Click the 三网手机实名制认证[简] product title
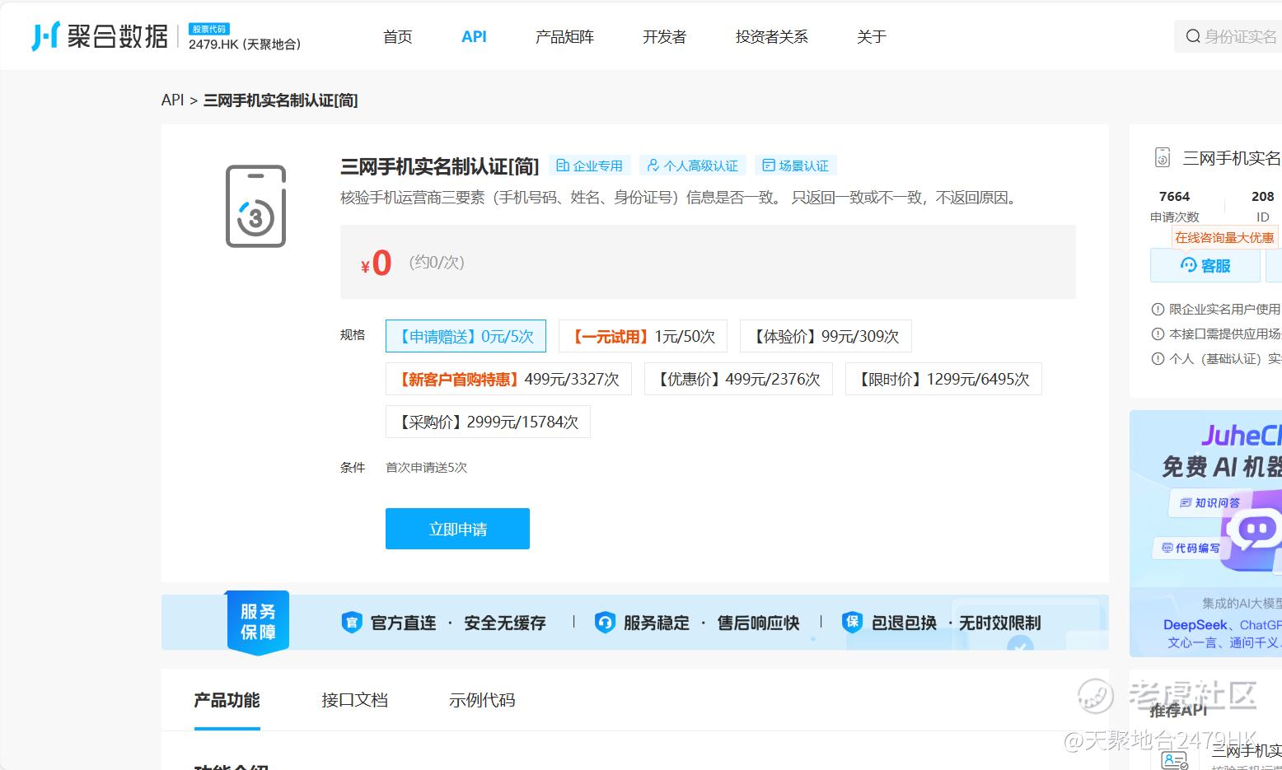 [x=439, y=166]
